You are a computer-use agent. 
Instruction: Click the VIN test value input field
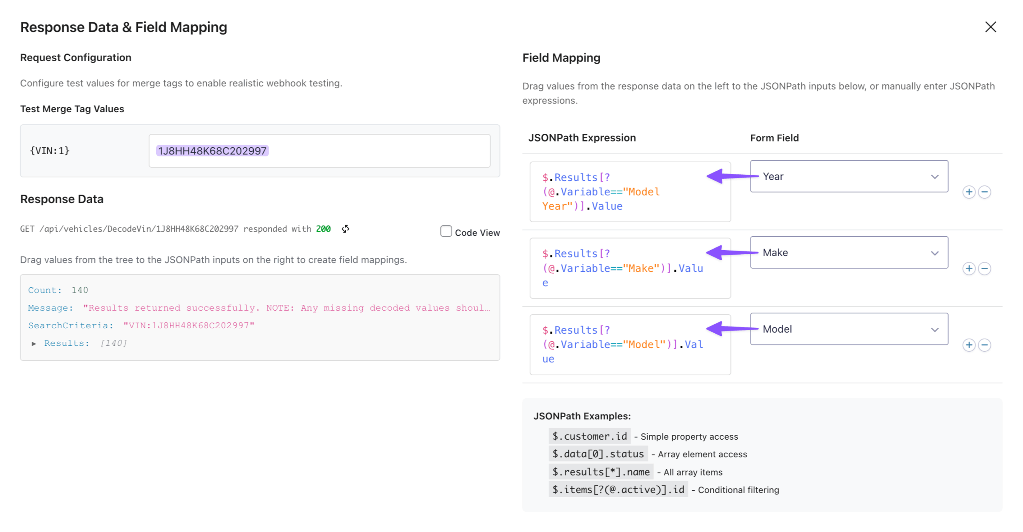point(319,151)
